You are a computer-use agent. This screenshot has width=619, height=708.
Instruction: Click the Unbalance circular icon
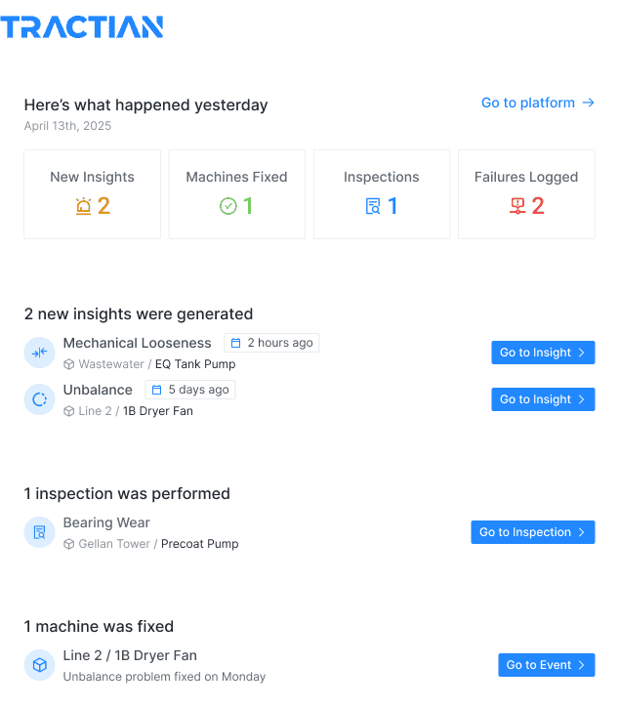click(40, 399)
